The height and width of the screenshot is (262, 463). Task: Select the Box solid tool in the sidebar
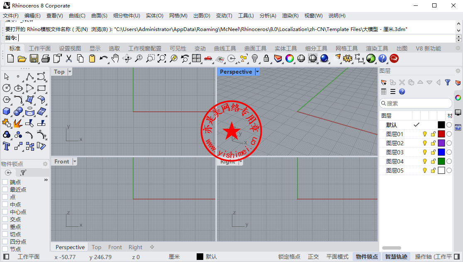pos(7,111)
